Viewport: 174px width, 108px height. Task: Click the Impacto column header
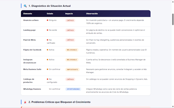coord(69,14)
